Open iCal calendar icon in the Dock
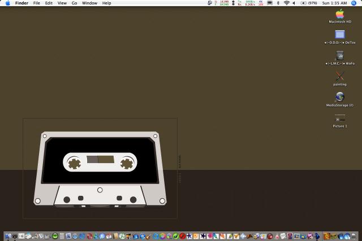The image size is (362, 241). [109, 236]
